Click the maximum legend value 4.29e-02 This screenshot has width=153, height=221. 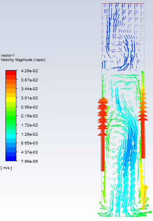tap(29, 71)
